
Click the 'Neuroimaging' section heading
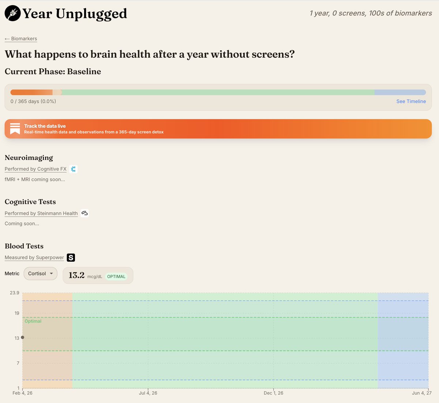coord(29,158)
